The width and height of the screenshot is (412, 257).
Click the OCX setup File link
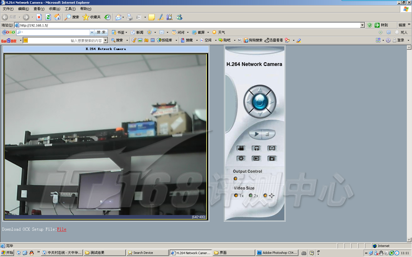pyautogui.click(x=62, y=229)
